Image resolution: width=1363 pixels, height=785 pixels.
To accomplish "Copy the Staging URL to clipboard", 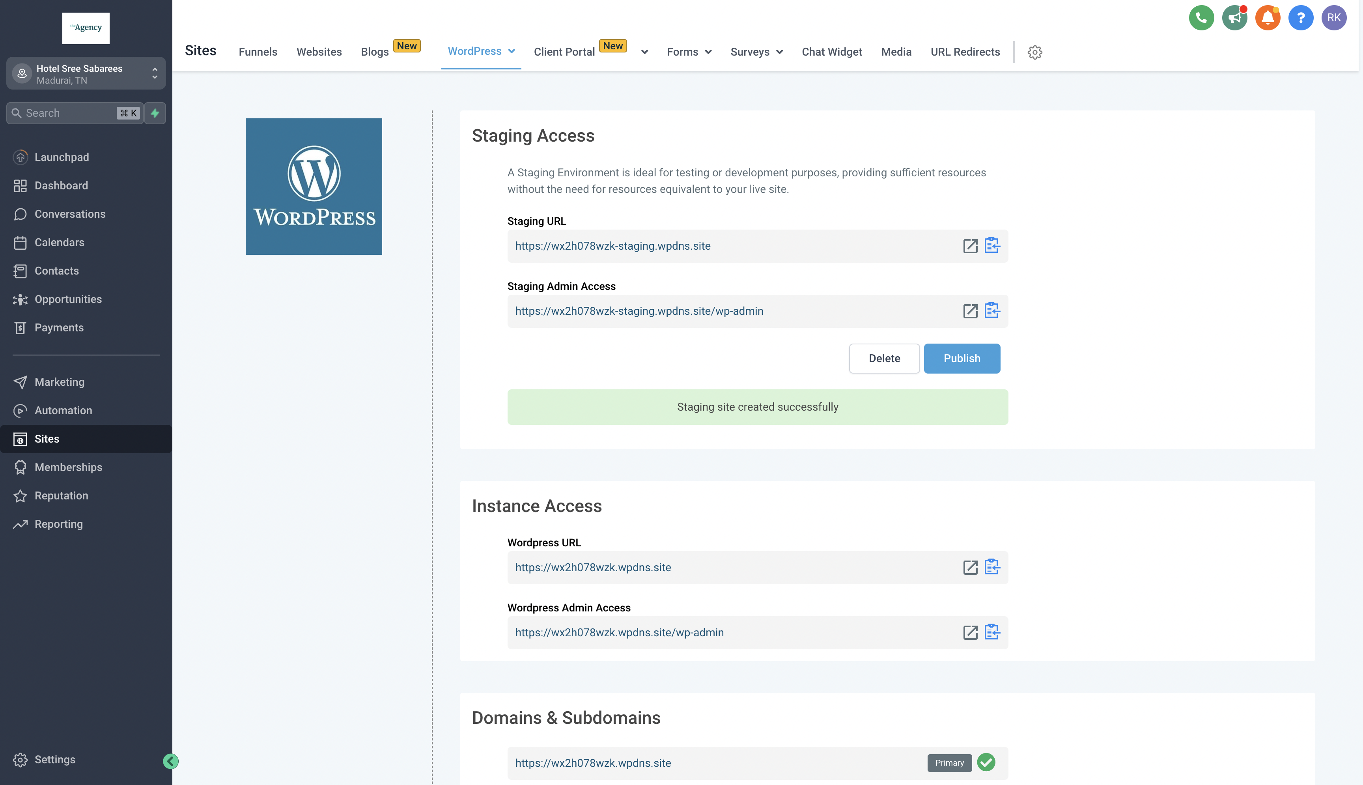I will pos(991,246).
